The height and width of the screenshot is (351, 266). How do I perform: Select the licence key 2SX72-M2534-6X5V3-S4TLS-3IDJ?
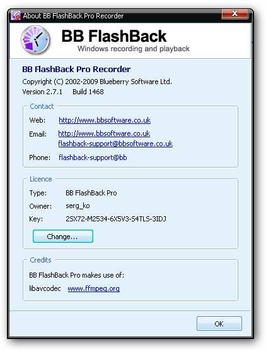pos(116,219)
